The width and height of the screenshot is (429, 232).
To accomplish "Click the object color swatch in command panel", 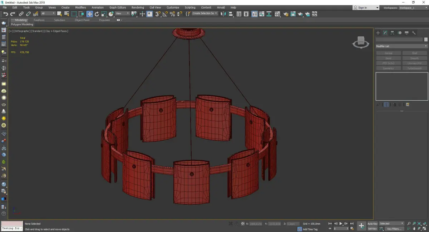I will click(x=426, y=40).
